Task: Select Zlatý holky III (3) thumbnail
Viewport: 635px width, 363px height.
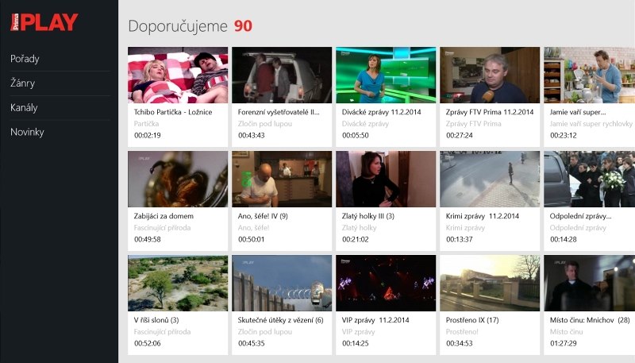Action: [x=385, y=179]
